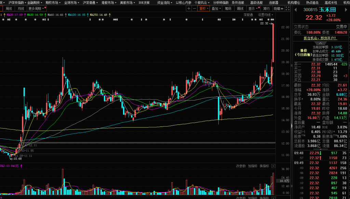
Task: Click 委比 100.00% value
Action: click(x=313, y=32)
